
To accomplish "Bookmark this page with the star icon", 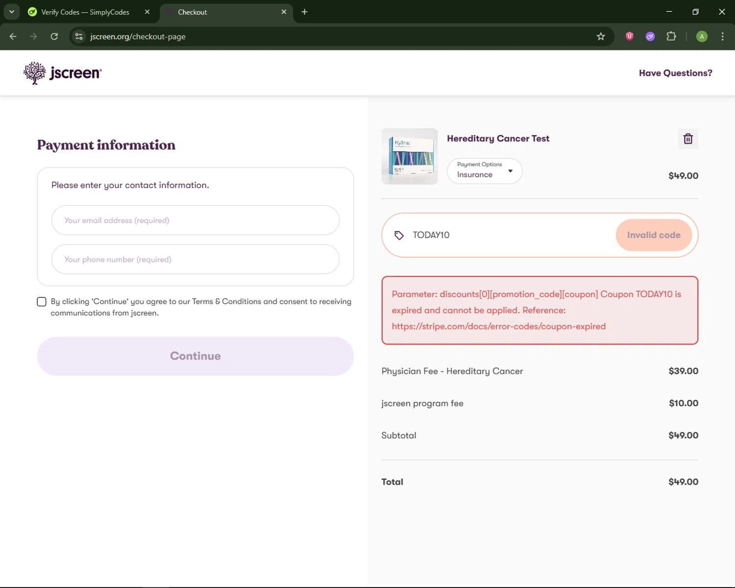I will pos(601,36).
